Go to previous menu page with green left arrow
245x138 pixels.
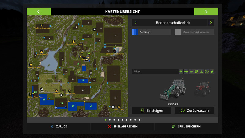coord(39,12)
